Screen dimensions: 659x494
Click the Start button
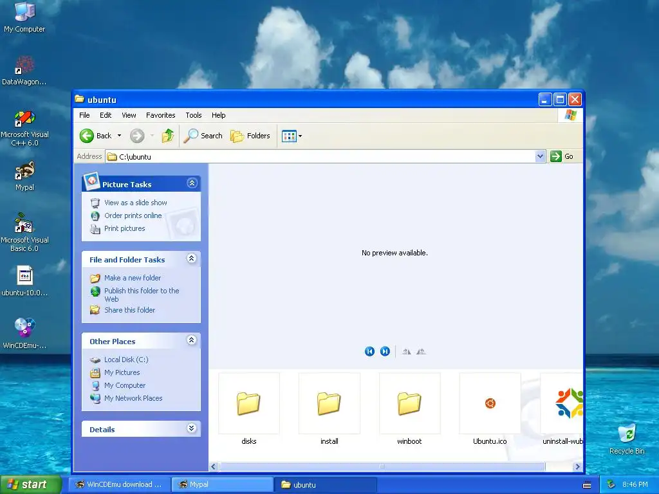click(x=31, y=484)
